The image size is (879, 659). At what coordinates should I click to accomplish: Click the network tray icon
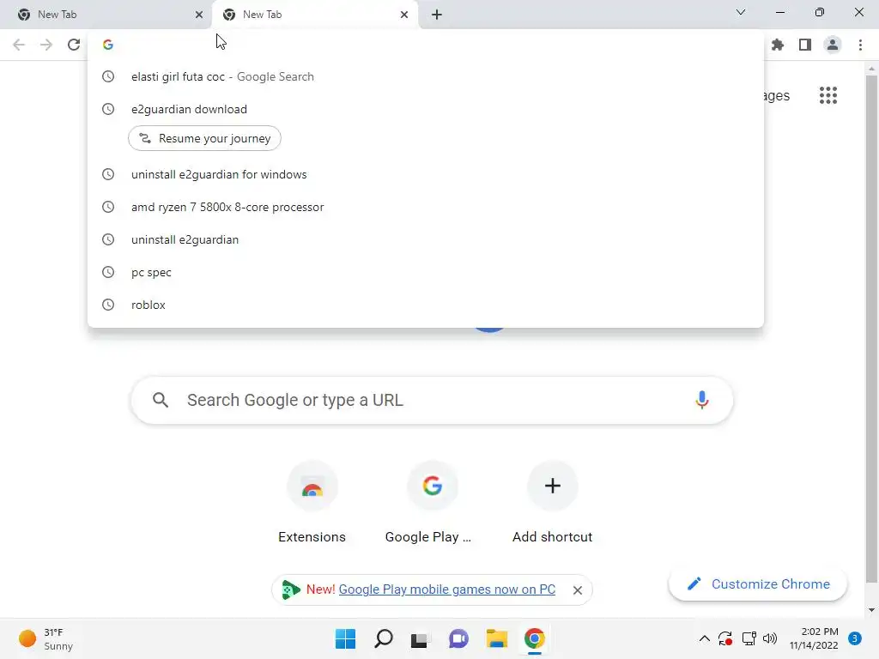click(x=749, y=638)
